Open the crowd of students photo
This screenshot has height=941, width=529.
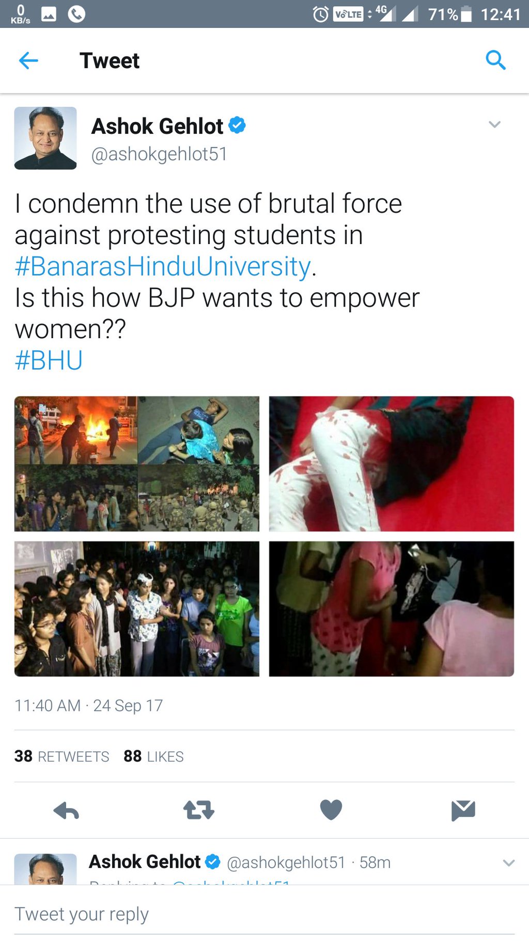click(x=137, y=609)
